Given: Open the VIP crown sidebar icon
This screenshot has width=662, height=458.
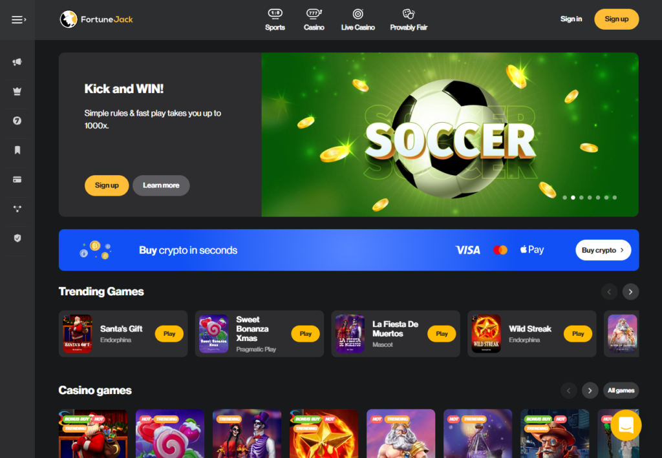Looking at the screenshot, I should point(17,91).
